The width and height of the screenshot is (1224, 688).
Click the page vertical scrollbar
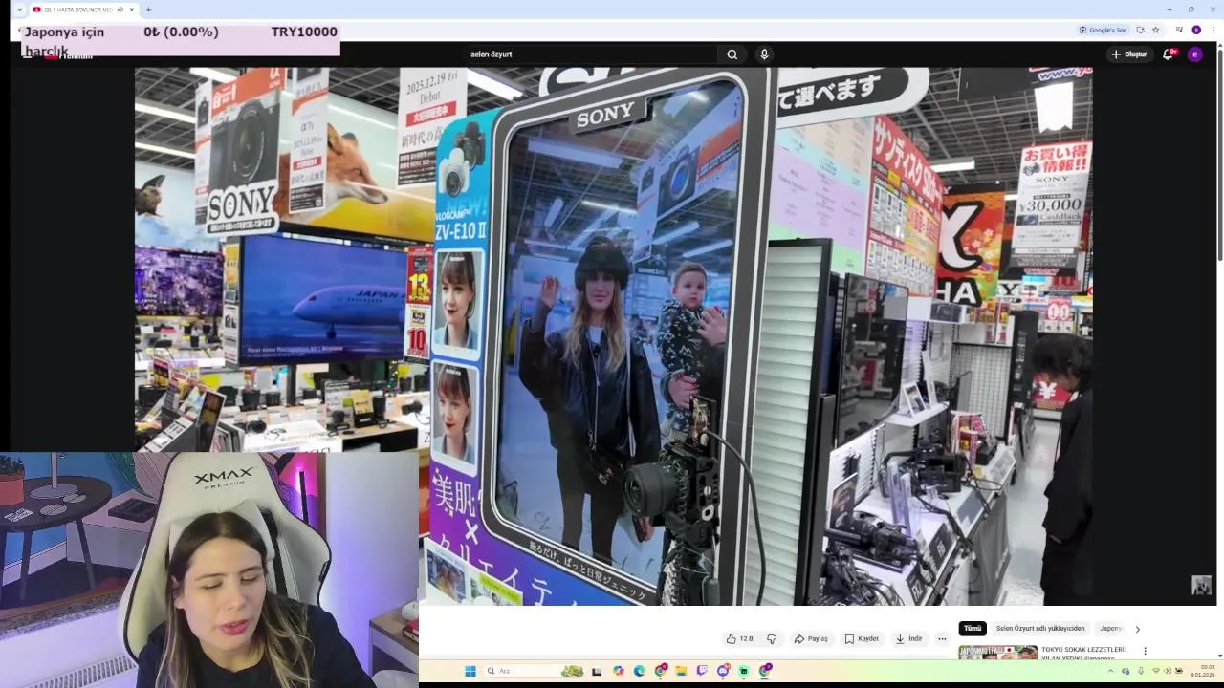[1219, 153]
